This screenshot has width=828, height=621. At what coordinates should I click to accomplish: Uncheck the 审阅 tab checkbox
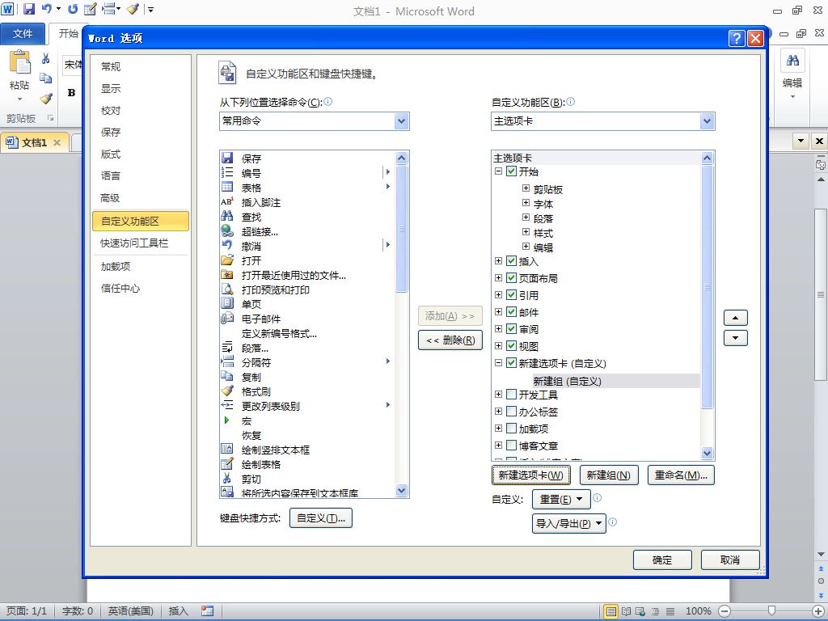(511, 328)
